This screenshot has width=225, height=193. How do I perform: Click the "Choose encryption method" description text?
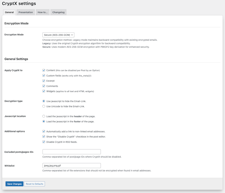click(100, 40)
